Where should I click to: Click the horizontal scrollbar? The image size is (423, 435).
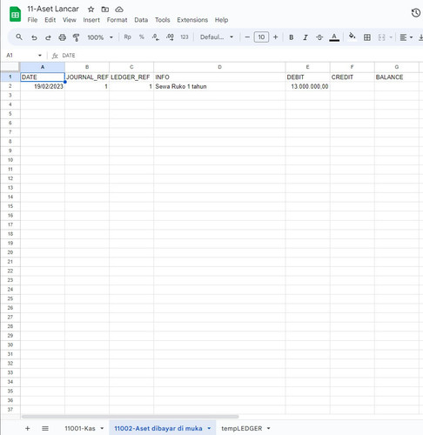(131, 417)
